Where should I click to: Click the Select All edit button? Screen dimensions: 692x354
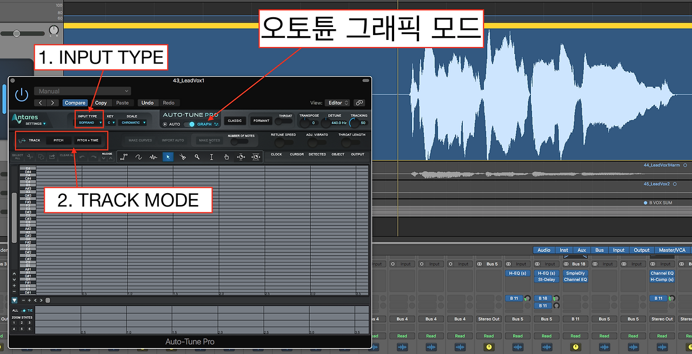17,156
